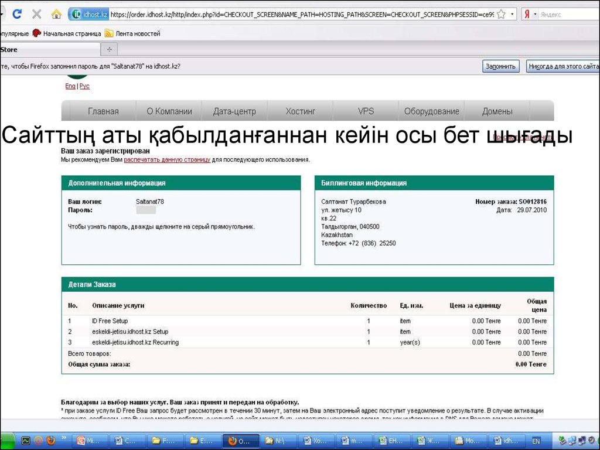Open the Хостинг navigation menu item
The height and width of the screenshot is (450, 600).
tap(300, 111)
